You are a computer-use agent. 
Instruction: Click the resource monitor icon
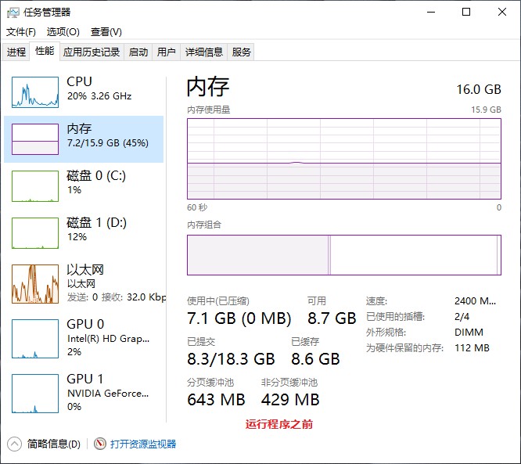pyautogui.click(x=99, y=444)
